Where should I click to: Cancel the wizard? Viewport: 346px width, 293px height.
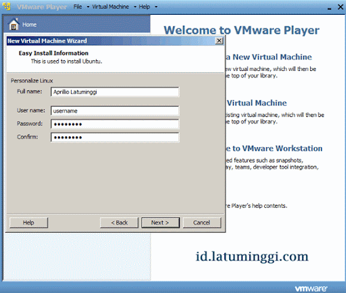point(202,223)
